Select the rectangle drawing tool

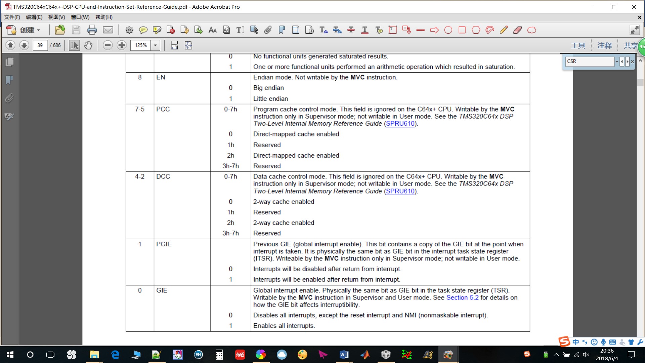coord(462,30)
